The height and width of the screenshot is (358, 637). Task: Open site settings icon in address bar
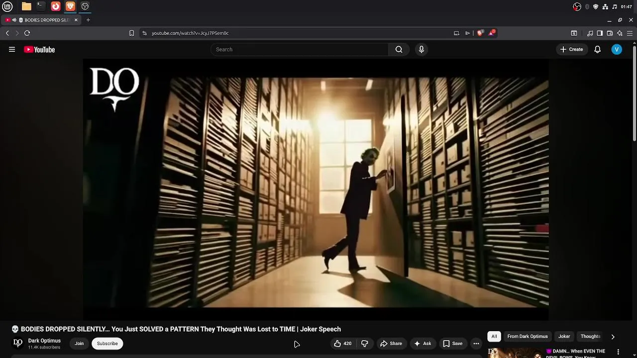[x=144, y=33]
